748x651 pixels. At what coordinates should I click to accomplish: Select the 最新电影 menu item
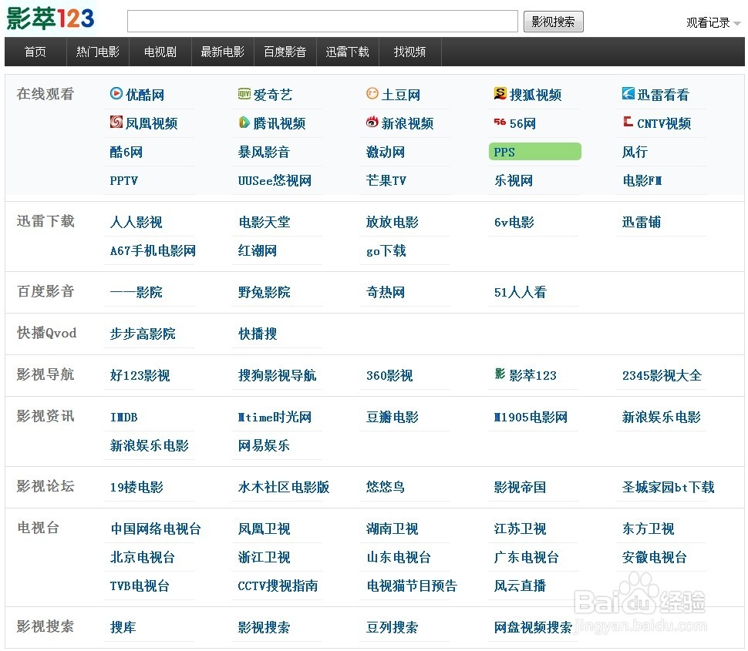pyautogui.click(x=222, y=52)
